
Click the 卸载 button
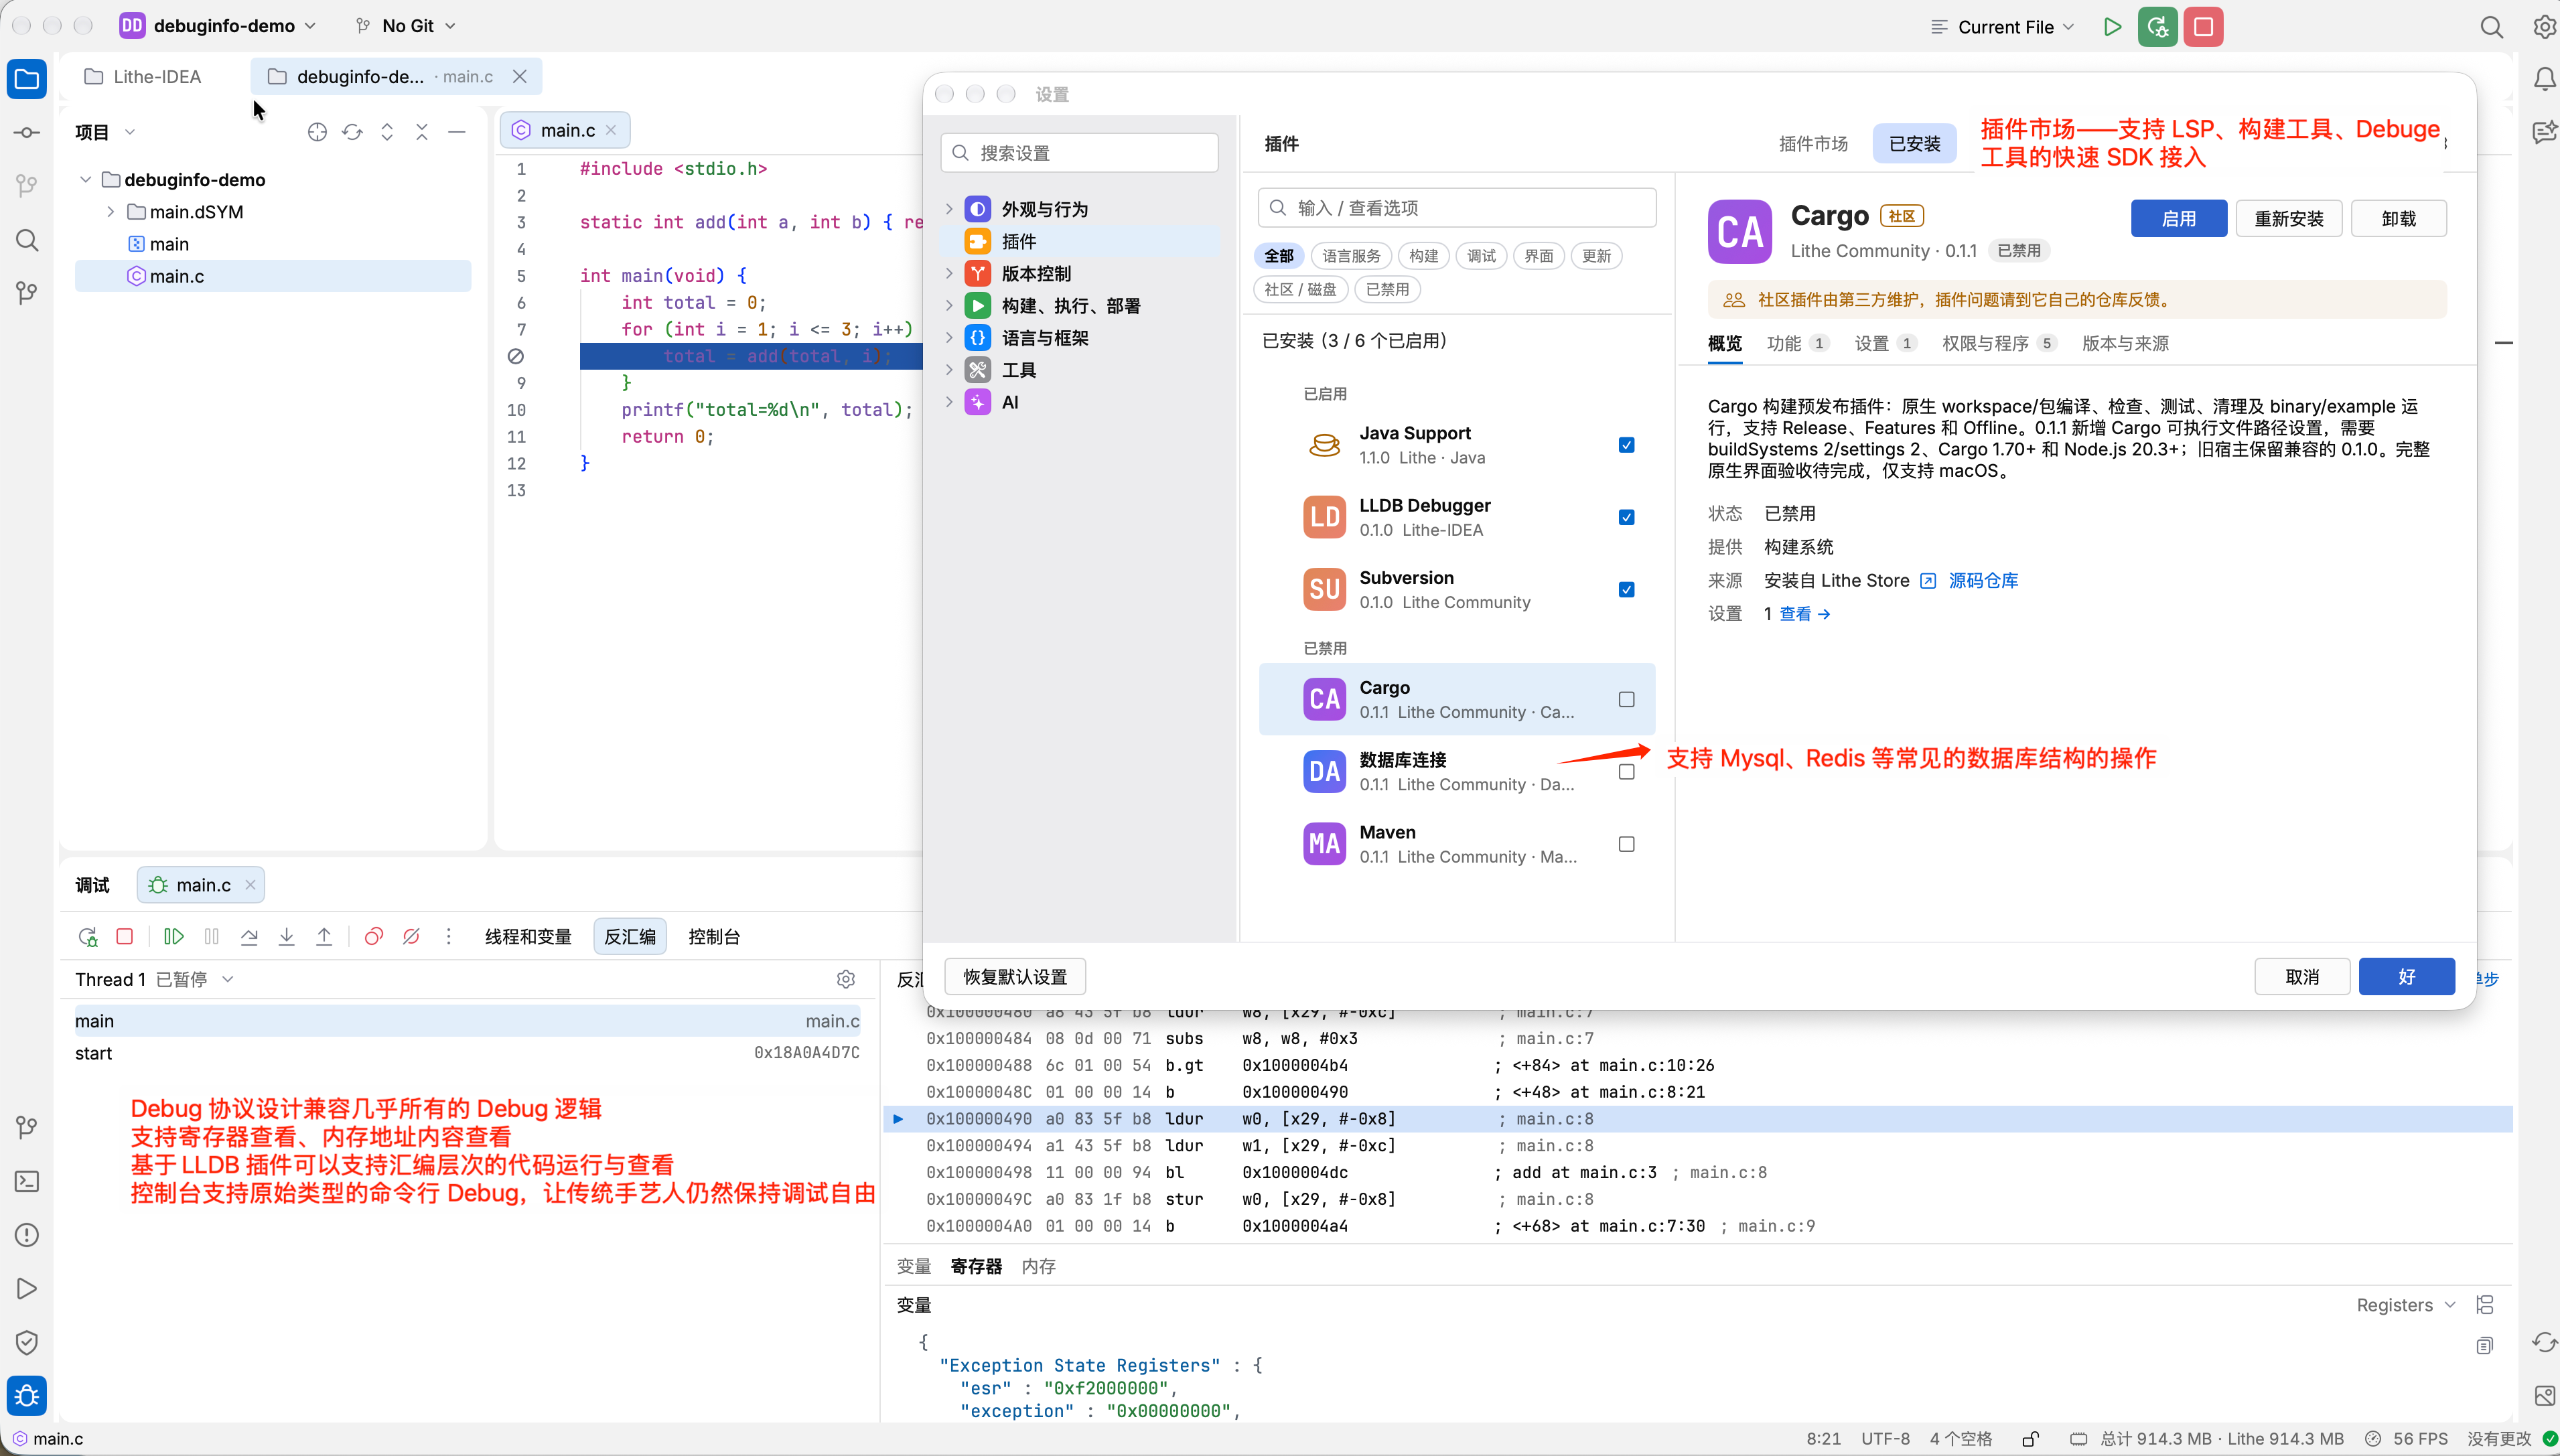click(x=2398, y=218)
